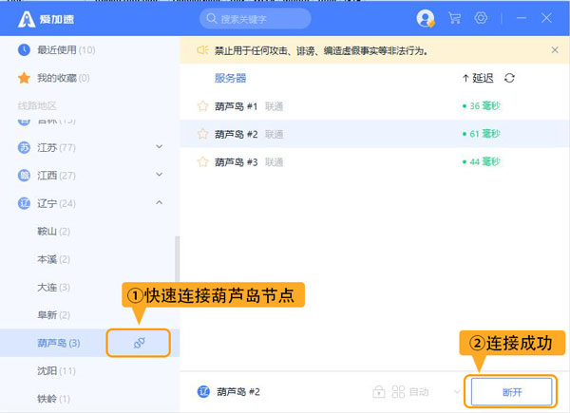Open city 铁岭 (1)

(53, 399)
